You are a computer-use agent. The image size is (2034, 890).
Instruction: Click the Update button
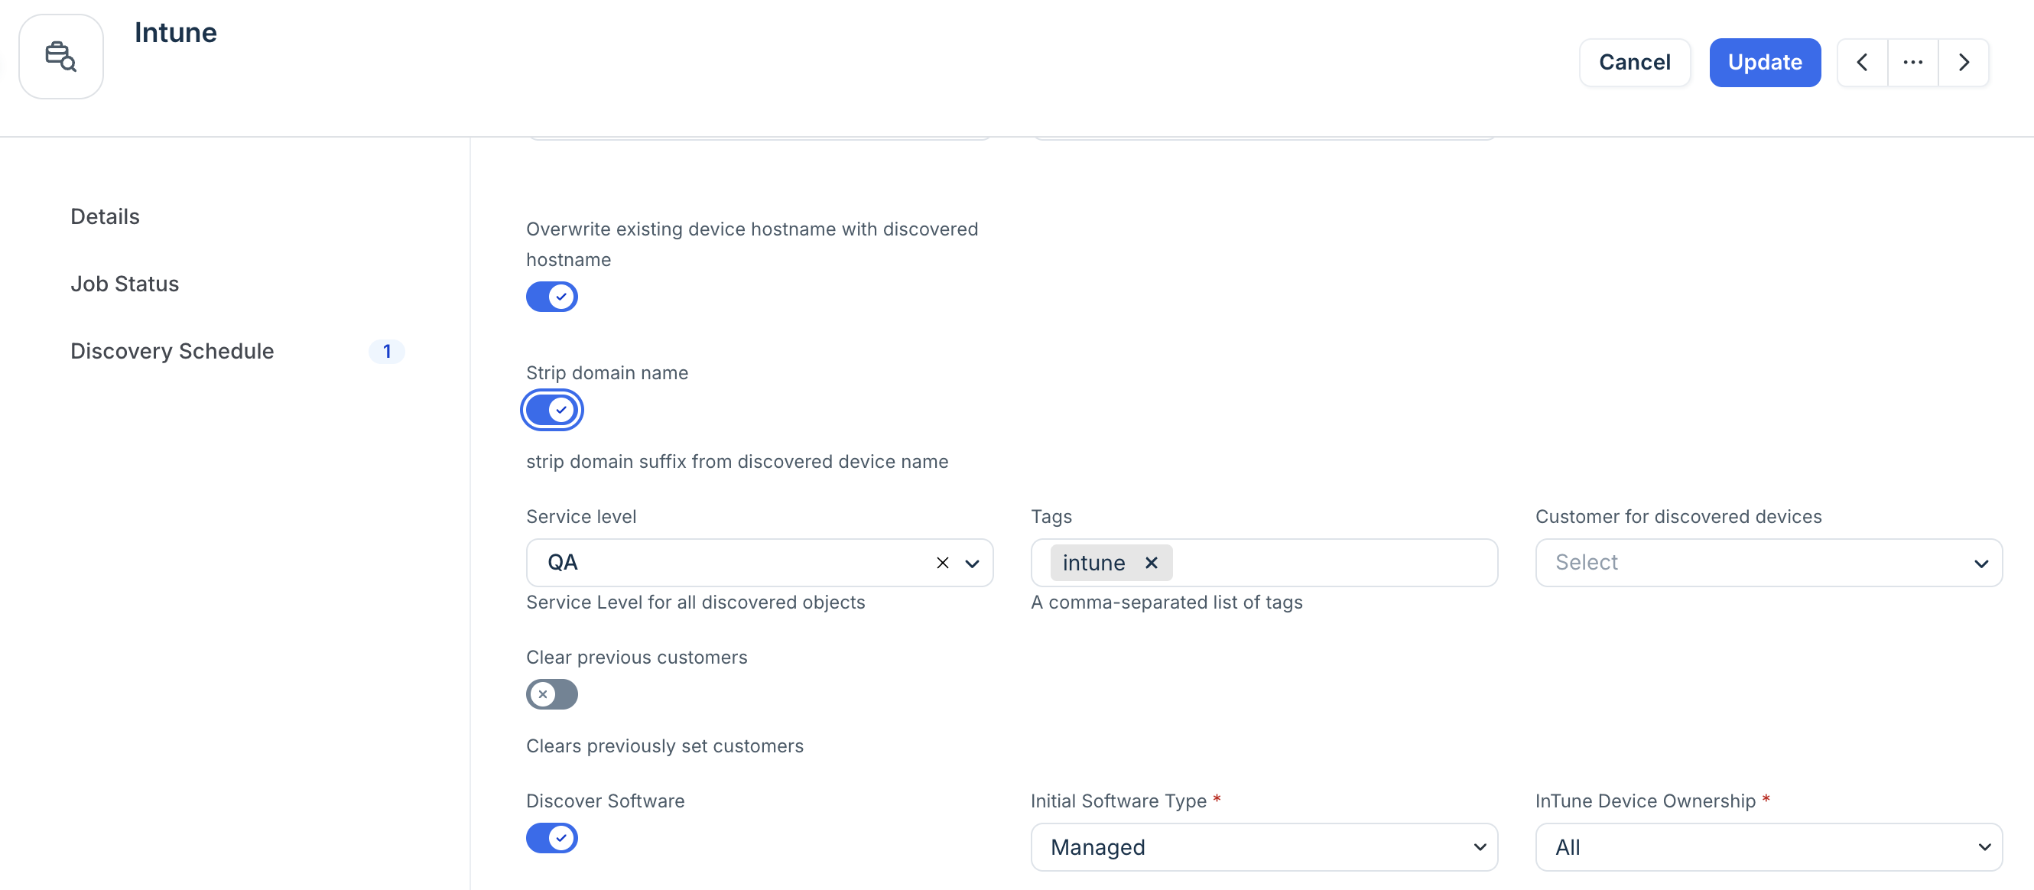click(x=1765, y=63)
